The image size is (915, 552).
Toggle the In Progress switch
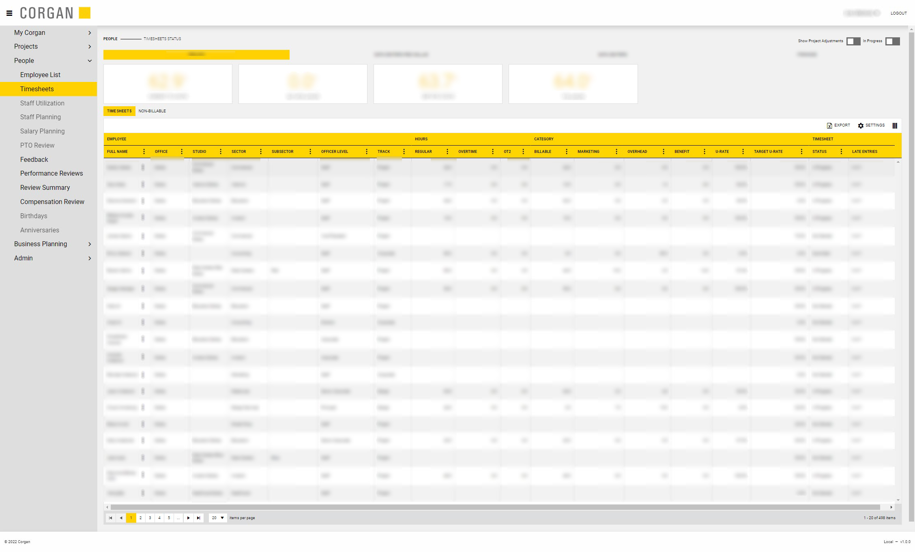pyautogui.click(x=892, y=41)
